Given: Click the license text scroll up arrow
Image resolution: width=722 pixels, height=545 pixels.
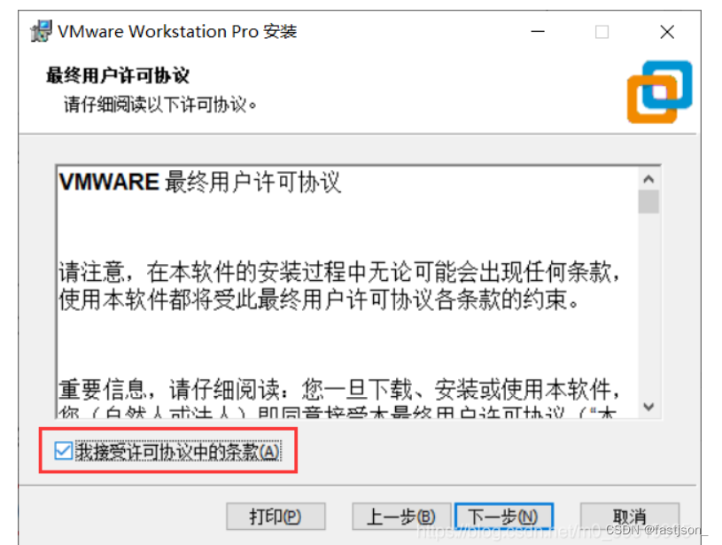Looking at the screenshot, I should pyautogui.click(x=648, y=179).
